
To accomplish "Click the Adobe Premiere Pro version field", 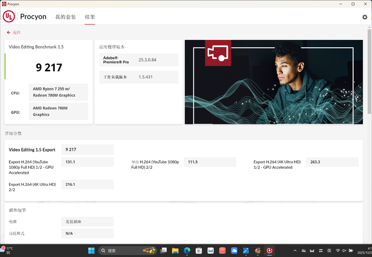I will (139, 60).
